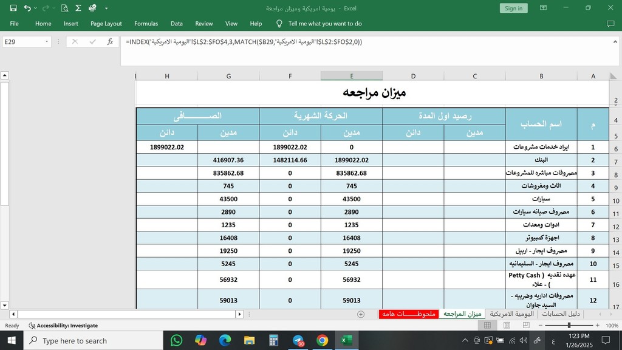Click the ميزان مراجعه title cell

[374, 92]
